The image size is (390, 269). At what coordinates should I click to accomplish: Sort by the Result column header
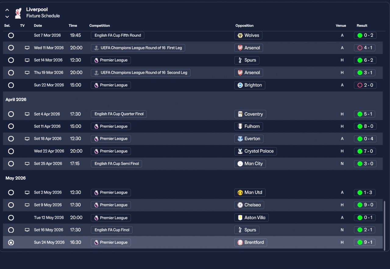tap(362, 26)
